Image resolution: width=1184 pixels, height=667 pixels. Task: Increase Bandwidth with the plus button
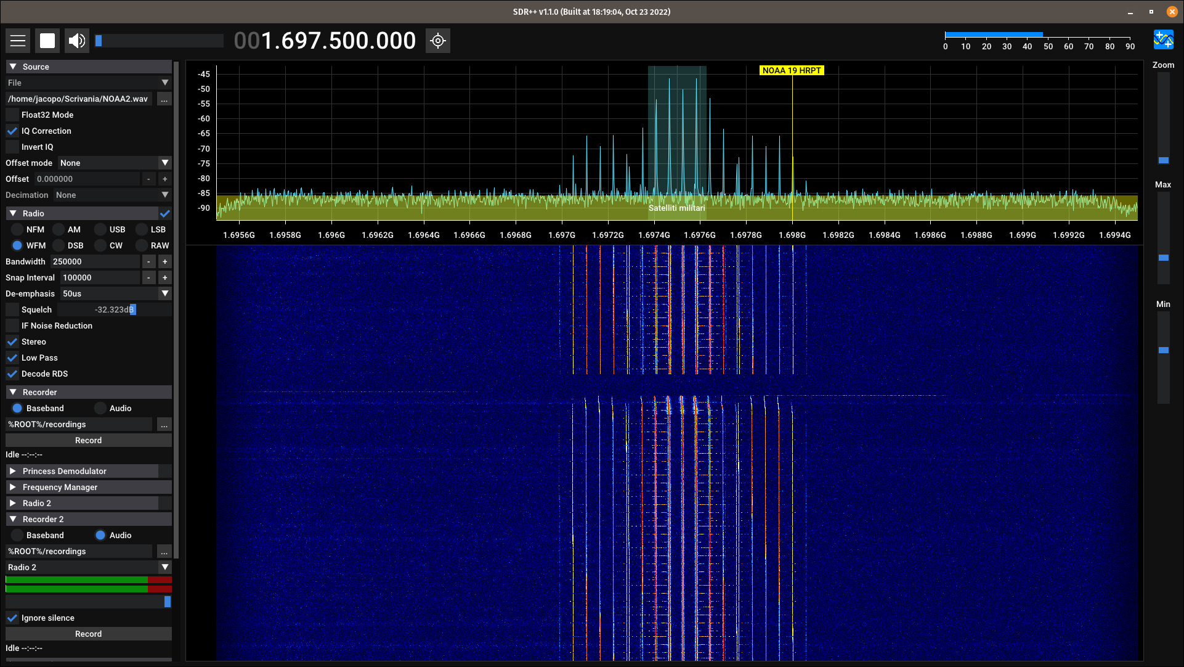point(164,262)
